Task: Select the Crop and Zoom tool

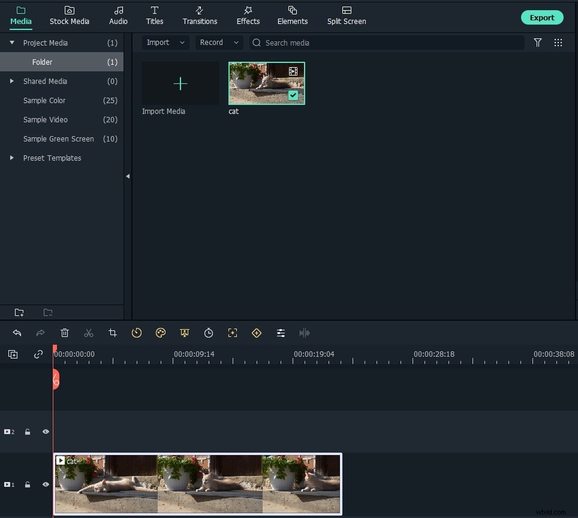Action: pyautogui.click(x=113, y=333)
